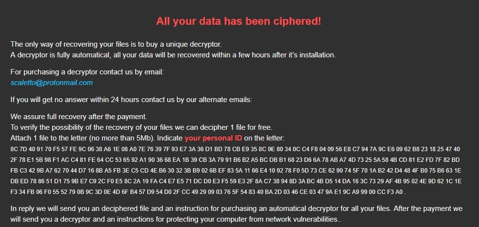The image size is (479, 227).
Task: Click the 'only way of recovering your files' sentence
Action: point(116,44)
